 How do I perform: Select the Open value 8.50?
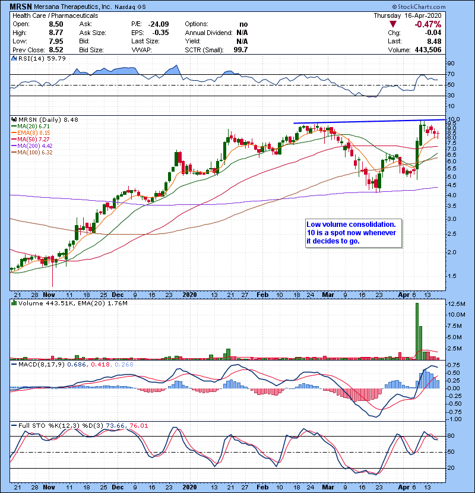click(x=56, y=24)
